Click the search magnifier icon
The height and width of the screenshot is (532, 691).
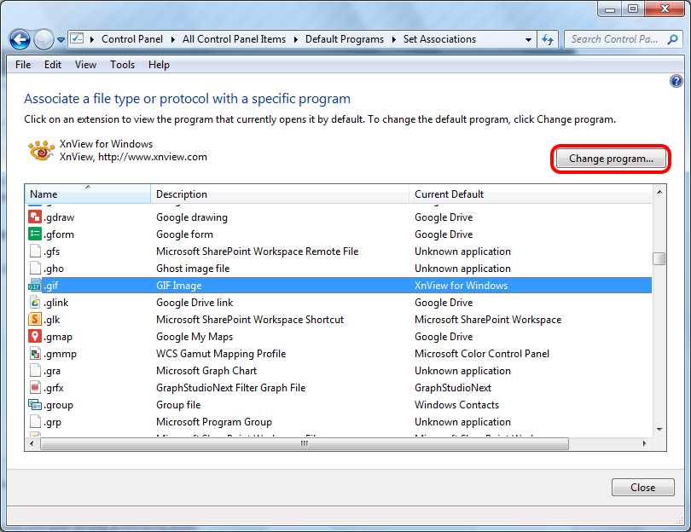tap(672, 39)
